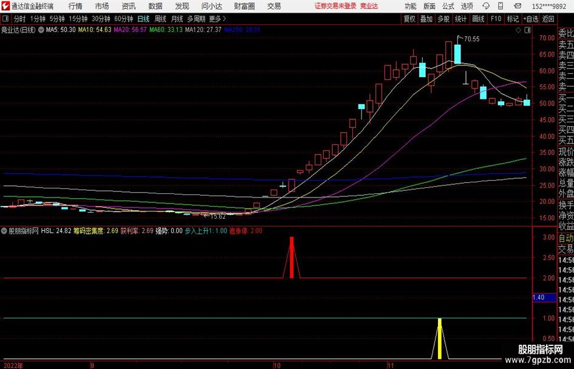Click the 步入上升1: 1.00 indicator label

click(x=206, y=231)
